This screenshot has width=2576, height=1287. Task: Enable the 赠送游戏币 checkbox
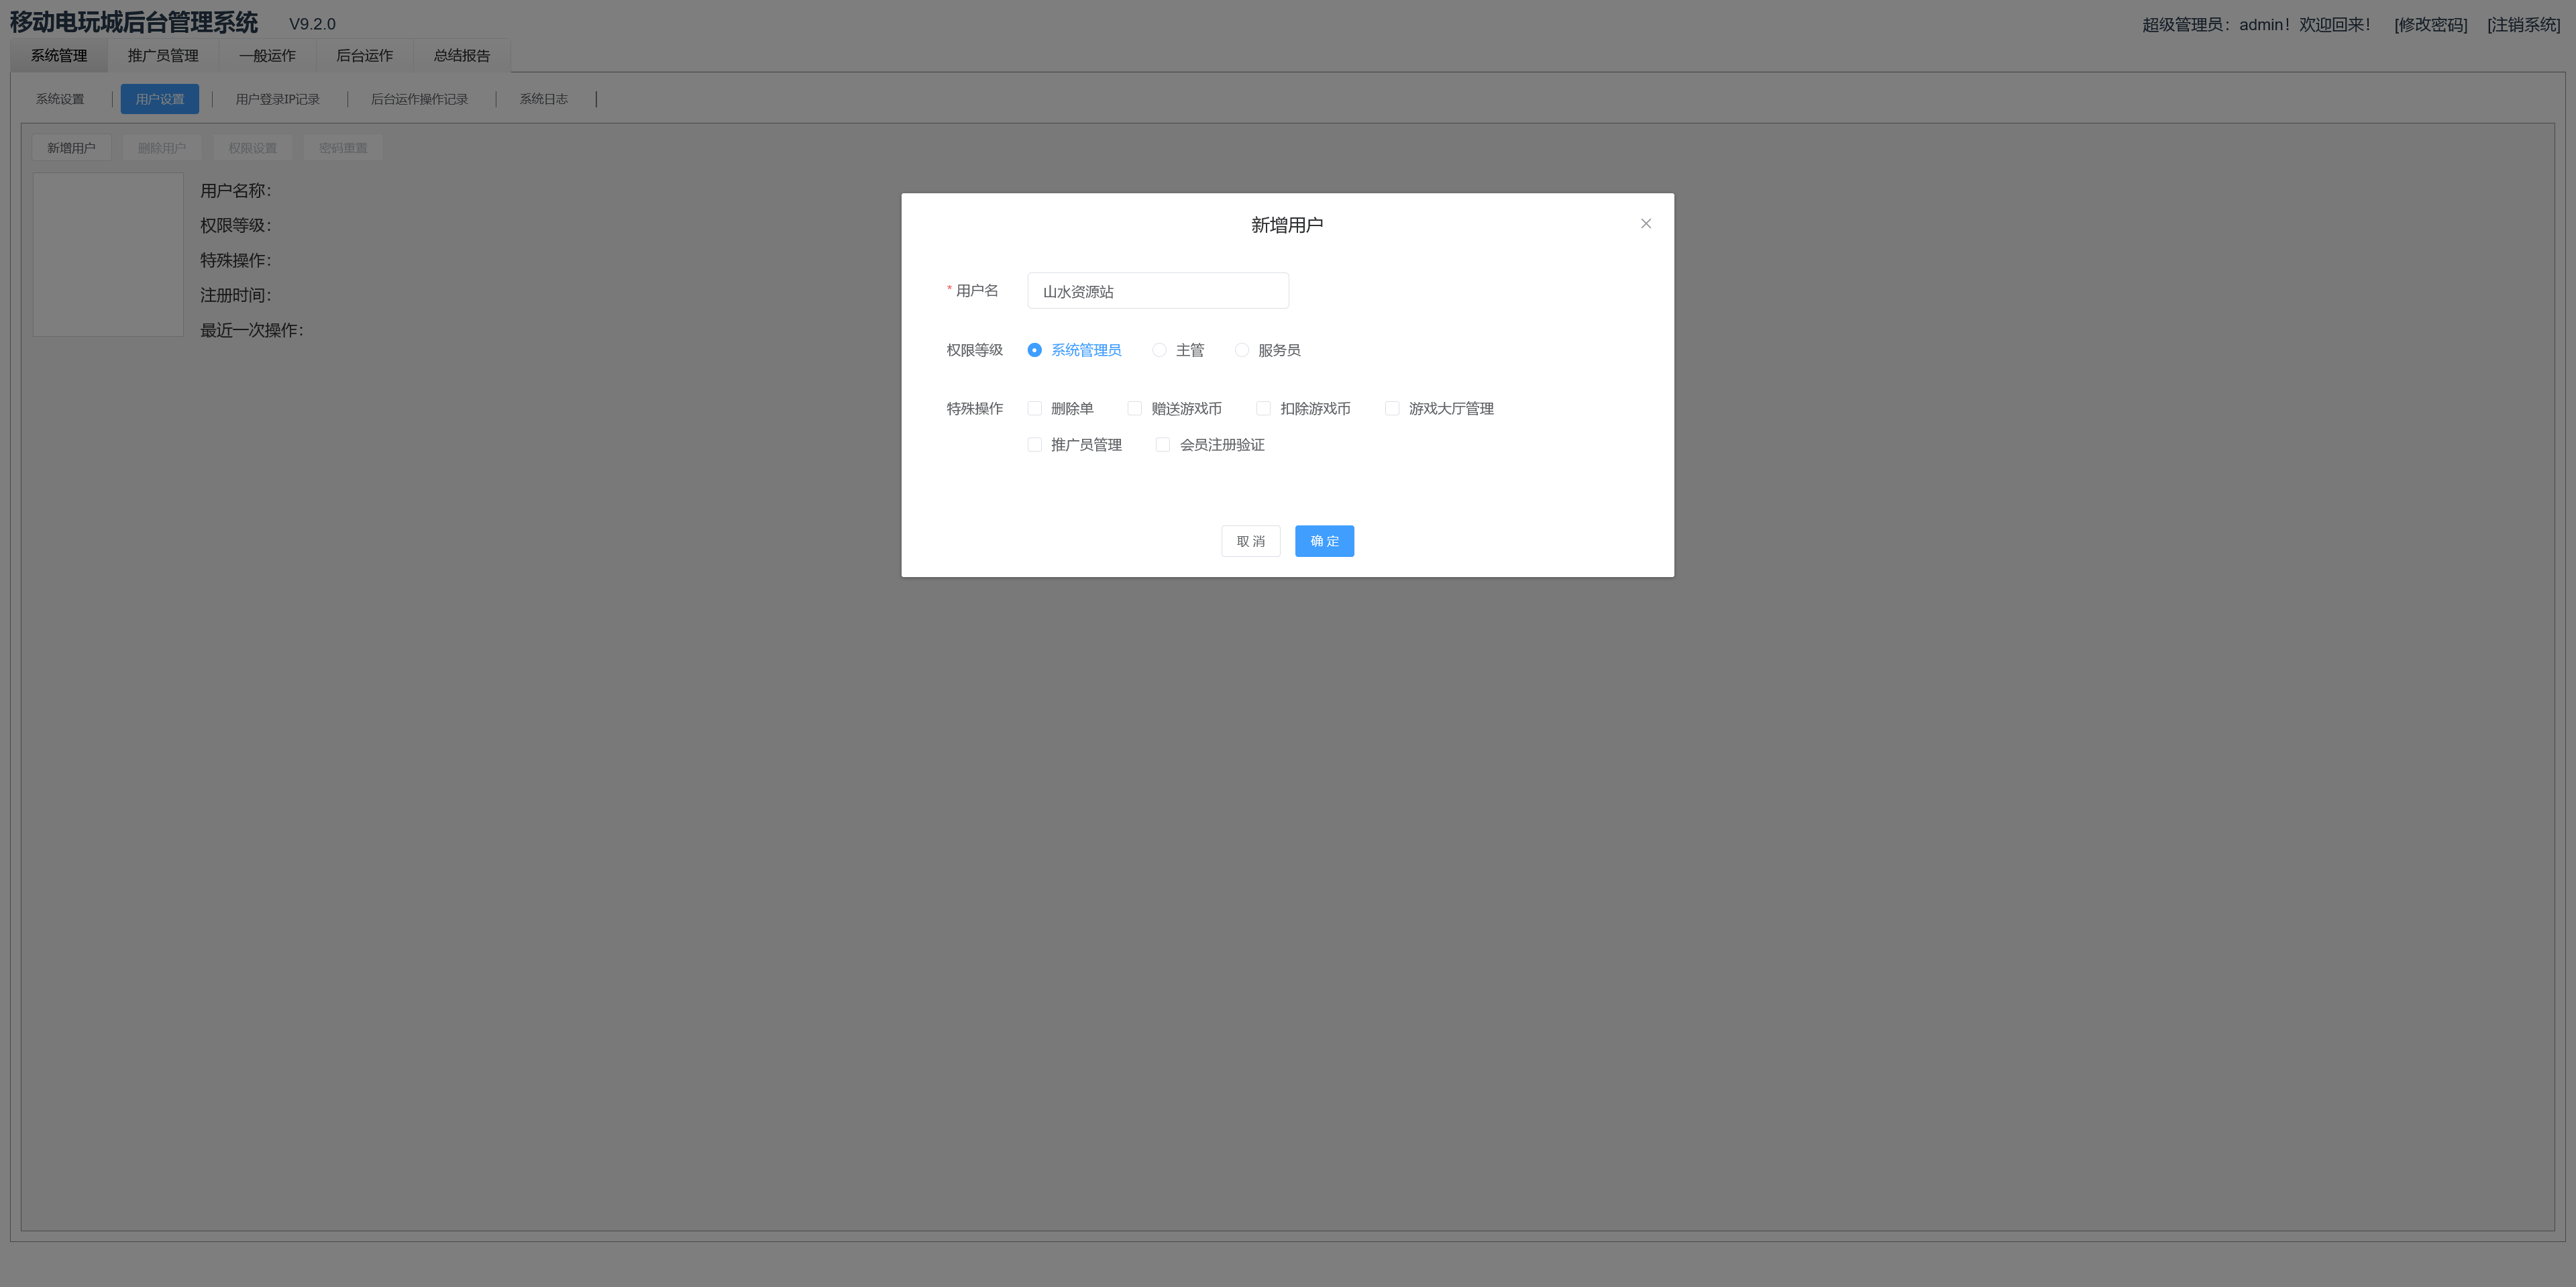(x=1134, y=409)
